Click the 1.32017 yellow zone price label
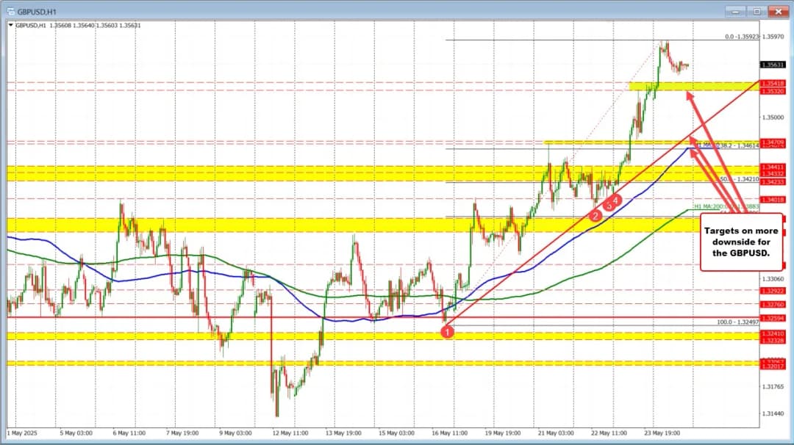 [774, 366]
